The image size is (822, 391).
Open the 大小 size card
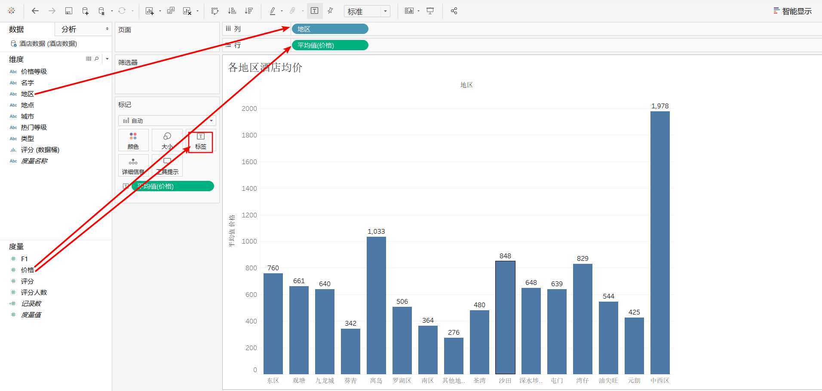[167, 141]
